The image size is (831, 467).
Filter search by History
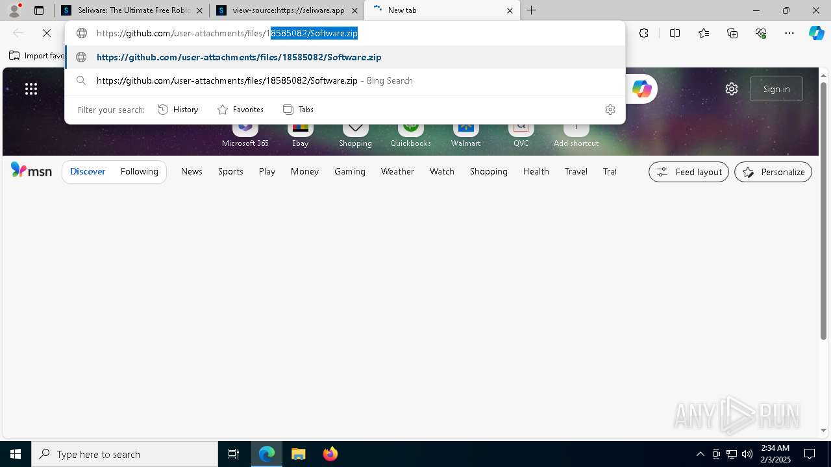178,110
